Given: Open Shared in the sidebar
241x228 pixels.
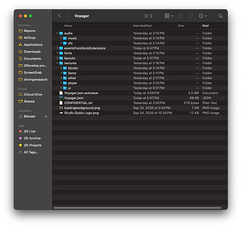Looking at the screenshot, I should (x=29, y=102).
